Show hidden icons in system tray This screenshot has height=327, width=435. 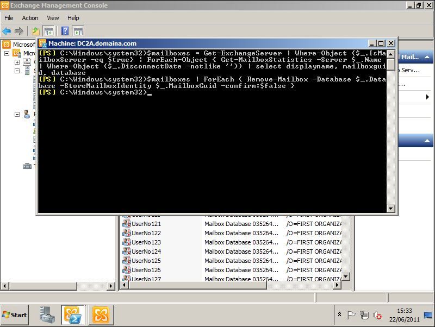click(x=339, y=315)
